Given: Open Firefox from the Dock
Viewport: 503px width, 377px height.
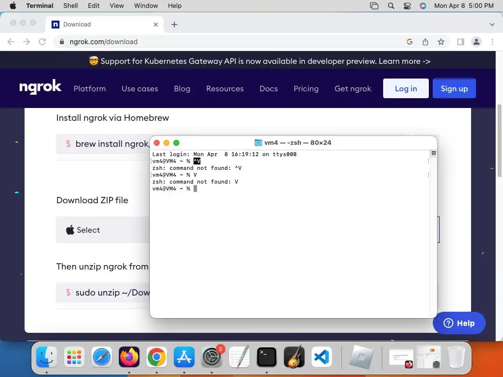Looking at the screenshot, I should click(x=129, y=357).
